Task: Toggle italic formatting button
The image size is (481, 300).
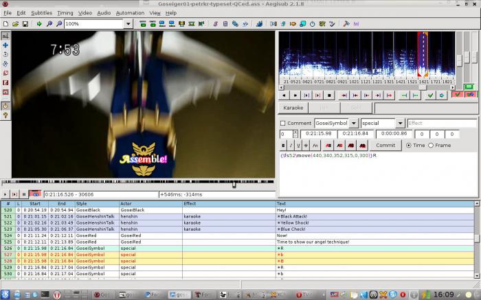Action: (x=291, y=146)
